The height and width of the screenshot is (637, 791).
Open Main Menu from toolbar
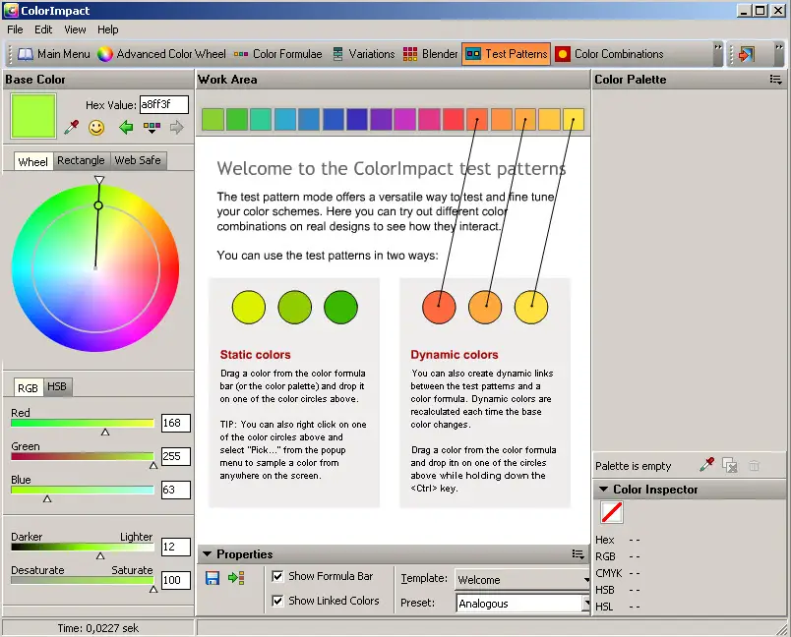[54, 54]
